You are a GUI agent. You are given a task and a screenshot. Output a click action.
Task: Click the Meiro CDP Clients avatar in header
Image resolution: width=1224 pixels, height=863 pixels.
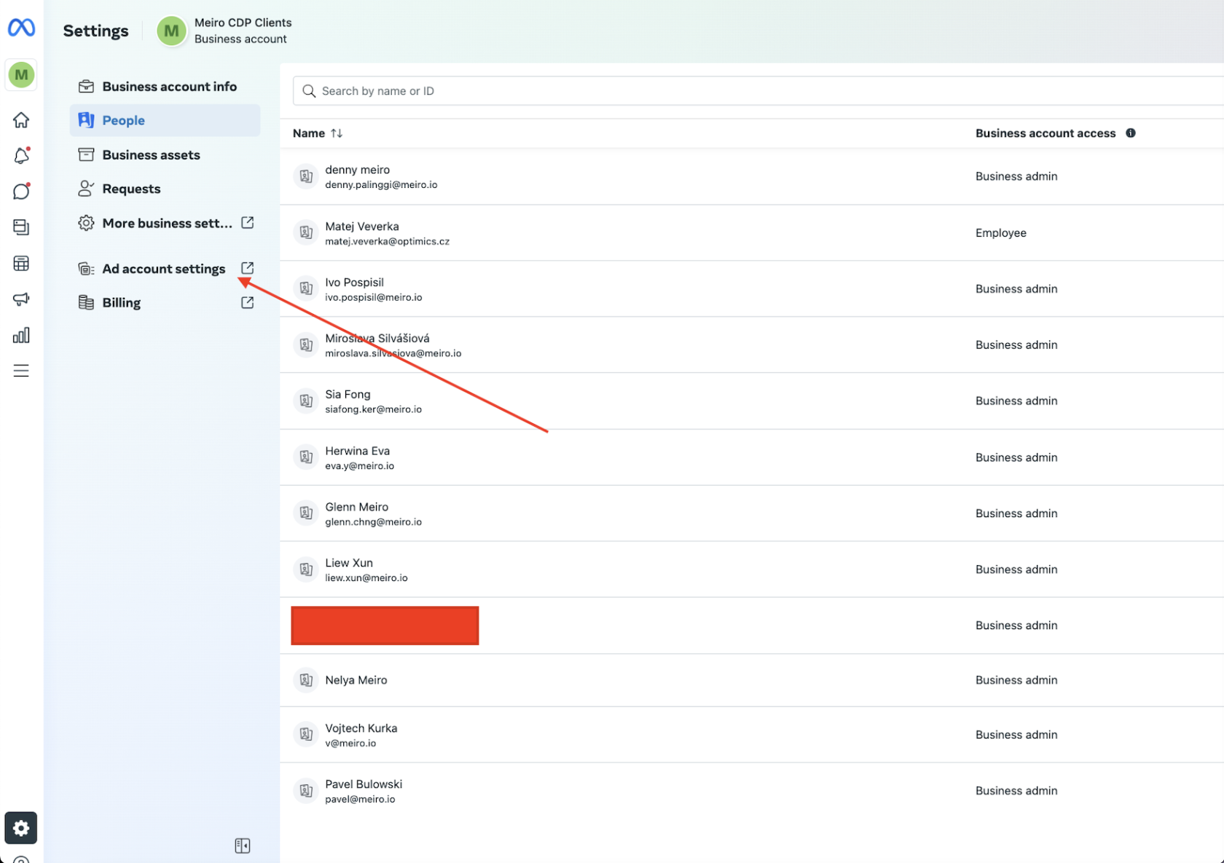click(x=171, y=31)
